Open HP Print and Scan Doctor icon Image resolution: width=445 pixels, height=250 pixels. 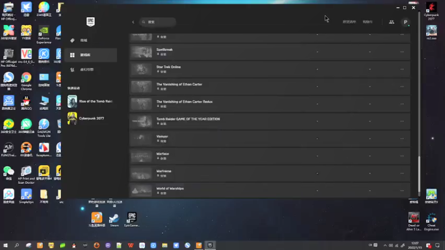[x=26, y=174]
